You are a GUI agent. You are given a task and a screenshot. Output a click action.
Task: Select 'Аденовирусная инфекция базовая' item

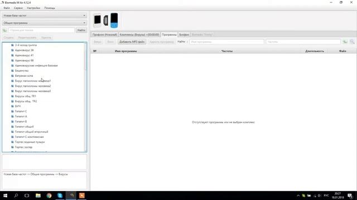36,66
